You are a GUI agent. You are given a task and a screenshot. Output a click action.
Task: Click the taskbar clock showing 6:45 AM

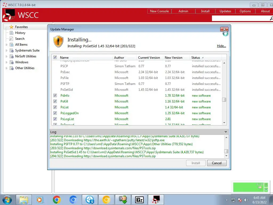pos(259,200)
